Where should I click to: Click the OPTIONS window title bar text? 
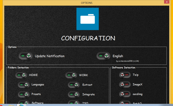[x=86, y=3]
